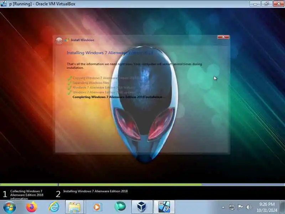Image resolution: width=285 pixels, height=214 pixels.
Task: Open the volume speaker tray icon
Action: tap(249, 207)
